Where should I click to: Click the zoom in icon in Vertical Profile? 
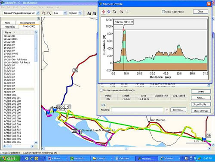[121, 12]
